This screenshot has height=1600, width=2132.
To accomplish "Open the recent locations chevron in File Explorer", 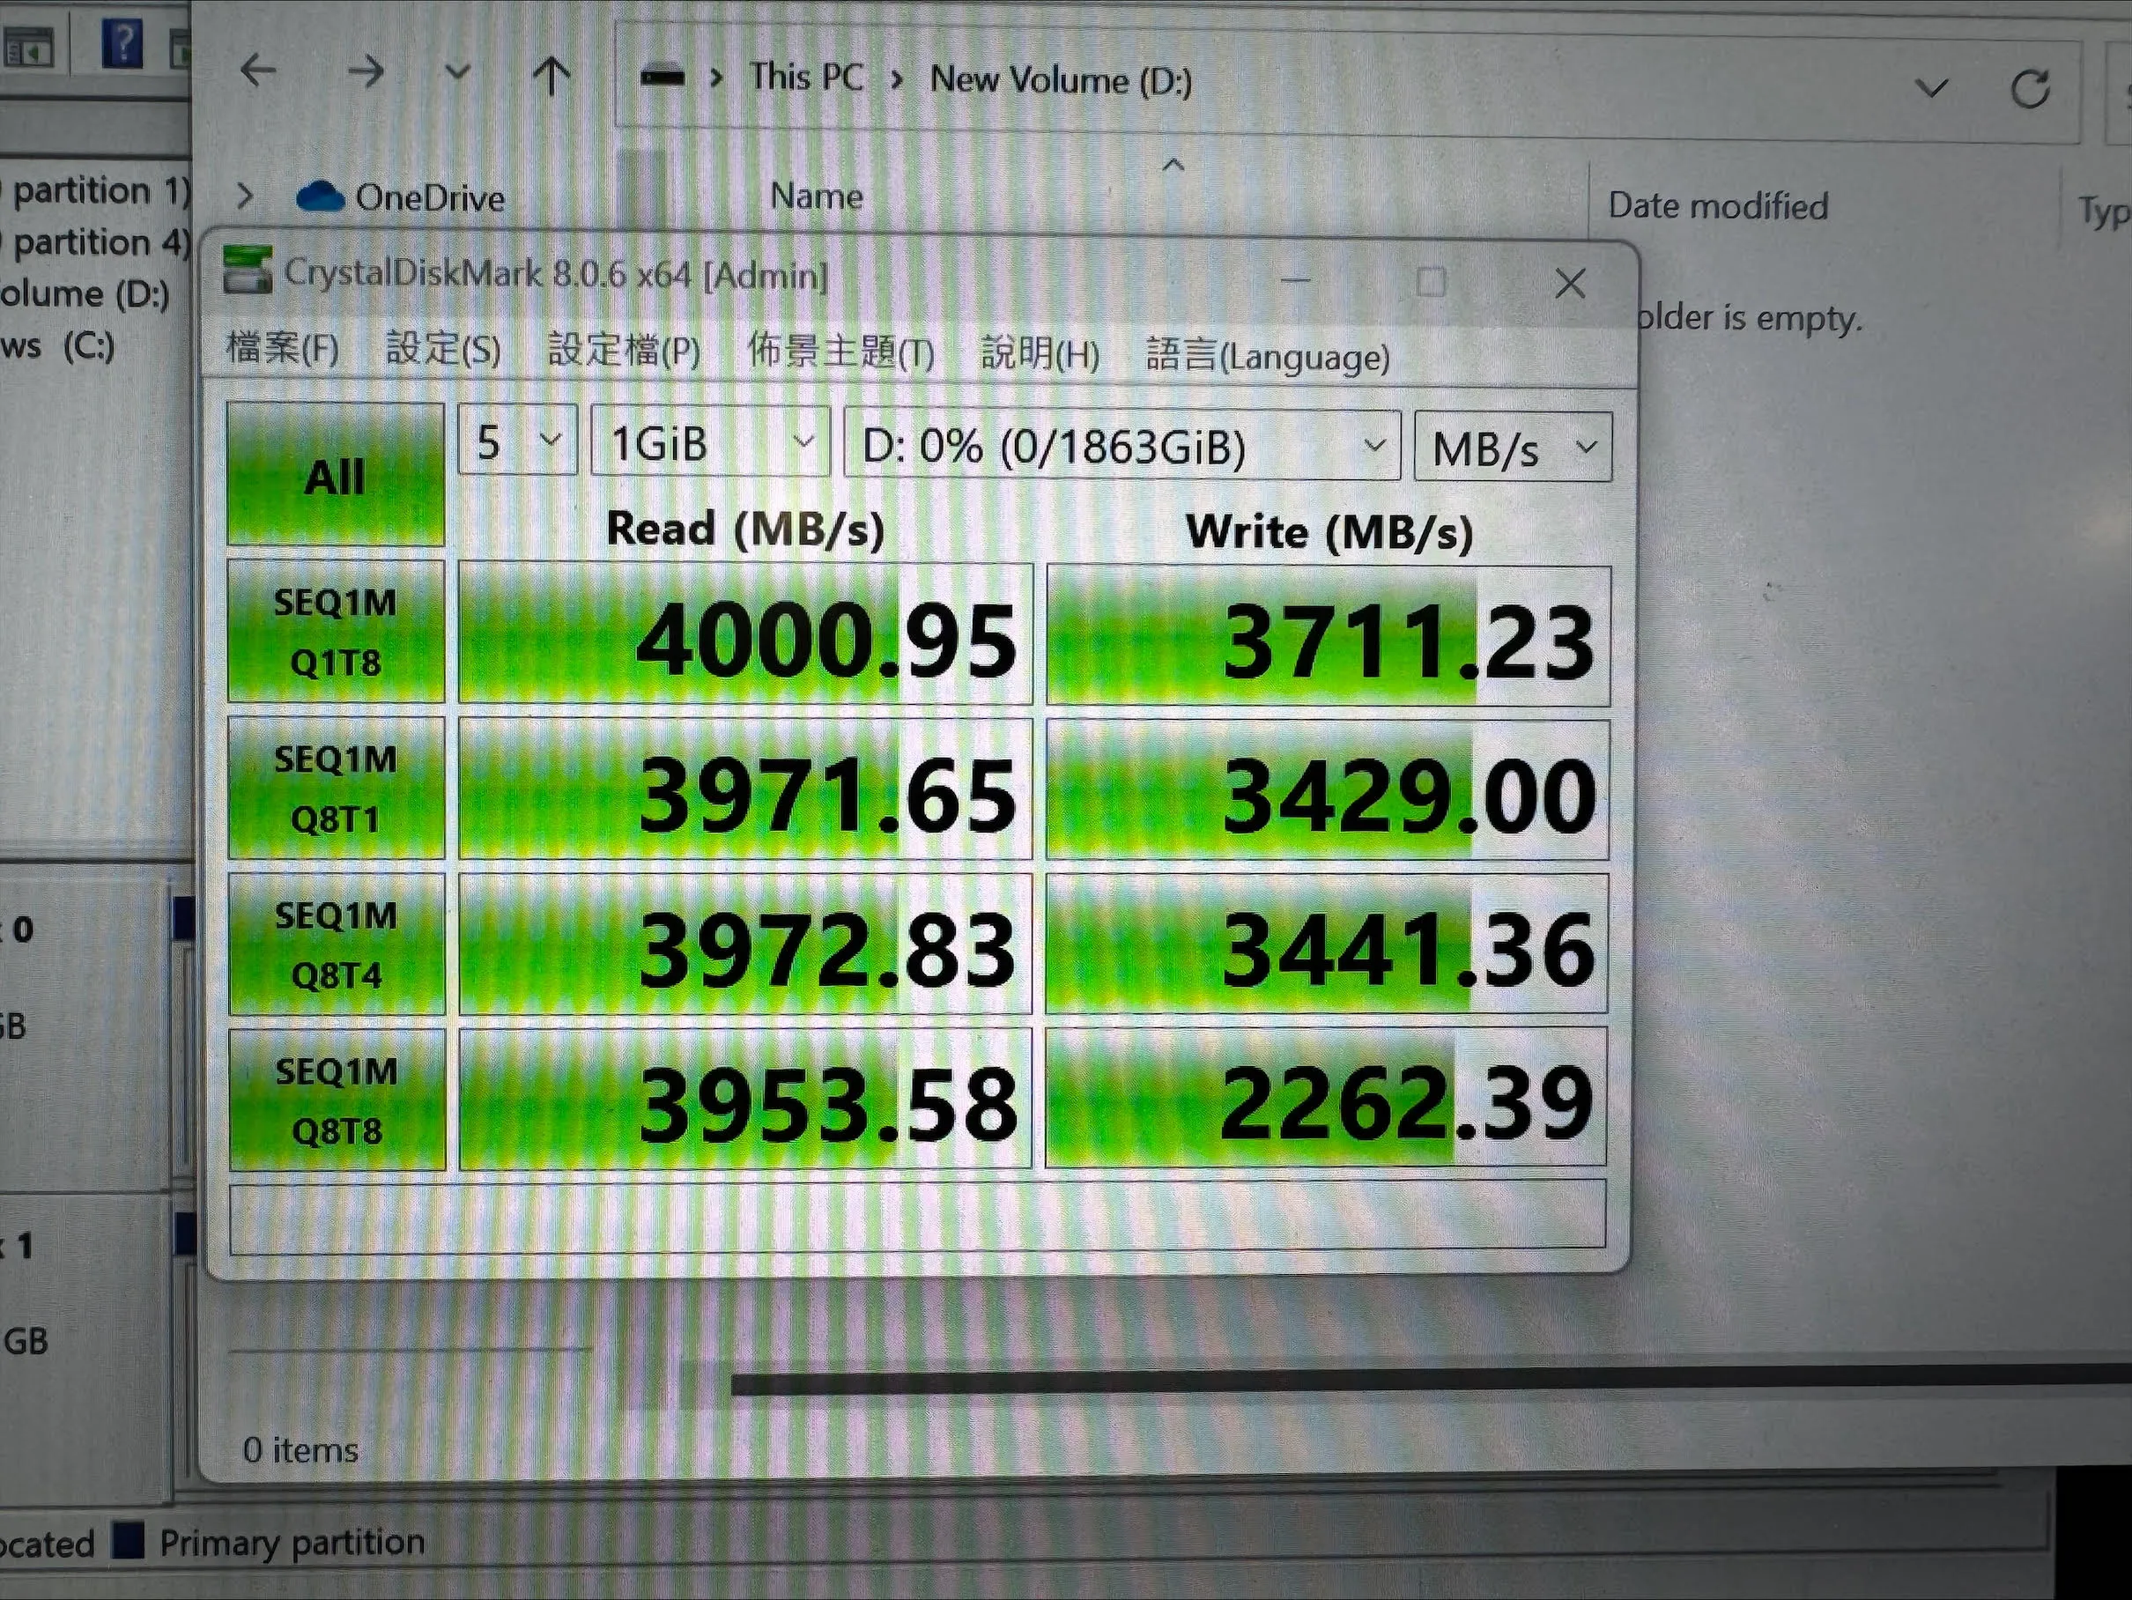I will pos(458,71).
